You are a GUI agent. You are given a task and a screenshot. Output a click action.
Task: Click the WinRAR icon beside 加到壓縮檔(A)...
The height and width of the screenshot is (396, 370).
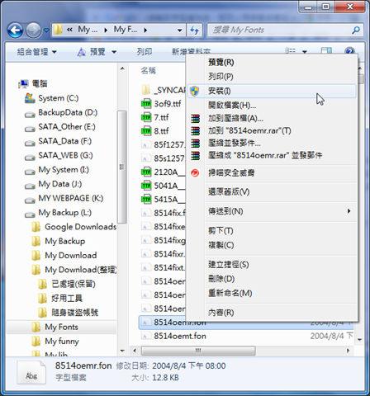(x=195, y=119)
